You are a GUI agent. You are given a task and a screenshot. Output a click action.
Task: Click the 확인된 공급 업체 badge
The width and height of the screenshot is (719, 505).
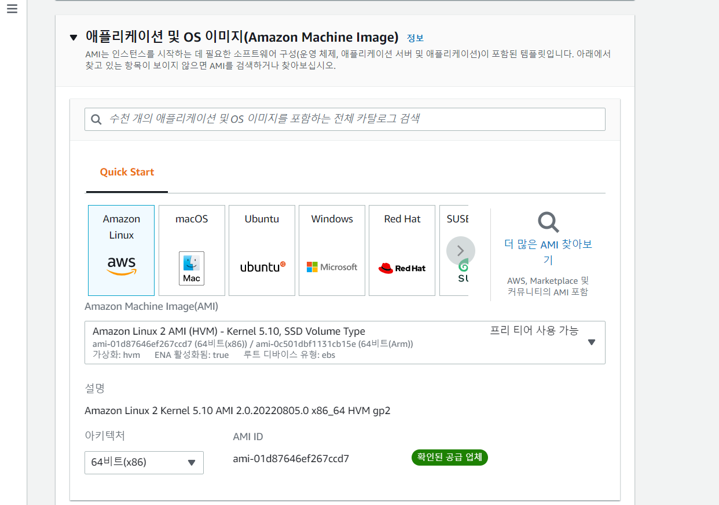[x=450, y=458]
